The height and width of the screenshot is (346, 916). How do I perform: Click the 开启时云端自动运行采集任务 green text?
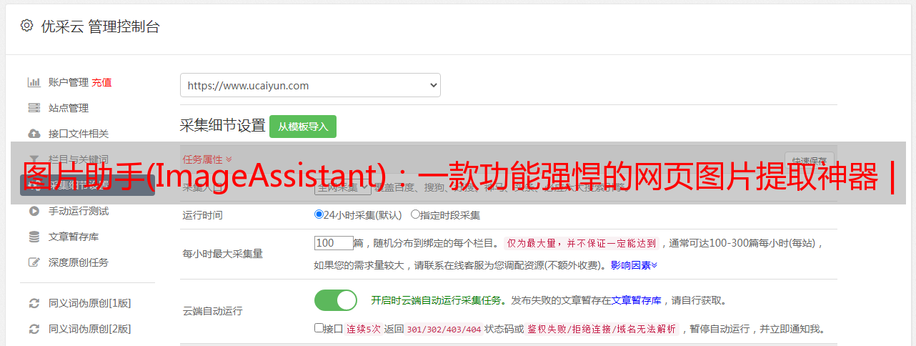pyautogui.click(x=436, y=301)
